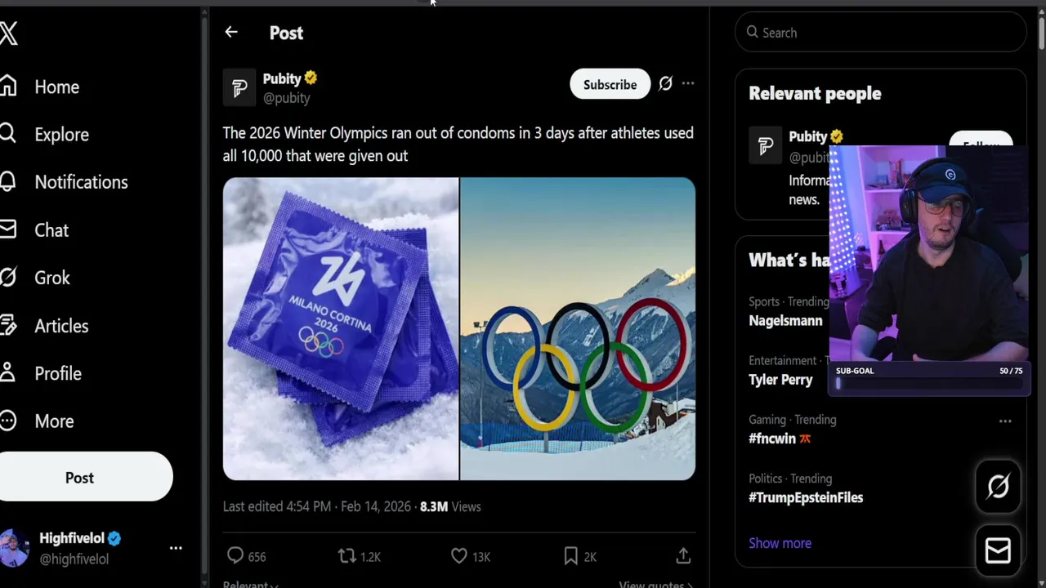This screenshot has width=1046, height=588.
Task: Open the condom packet image
Action: click(341, 328)
